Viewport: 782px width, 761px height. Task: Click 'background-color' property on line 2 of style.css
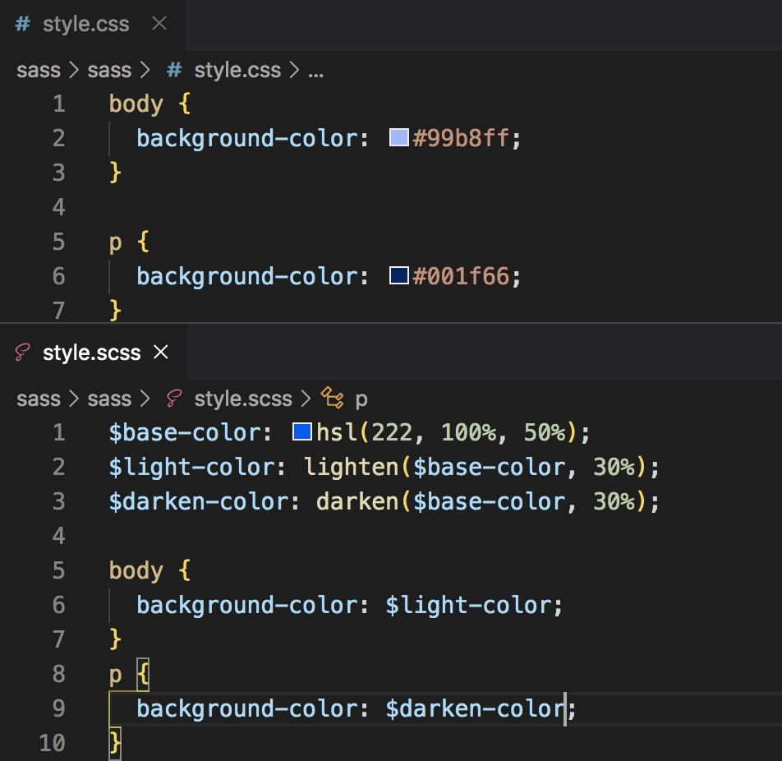[x=247, y=139]
